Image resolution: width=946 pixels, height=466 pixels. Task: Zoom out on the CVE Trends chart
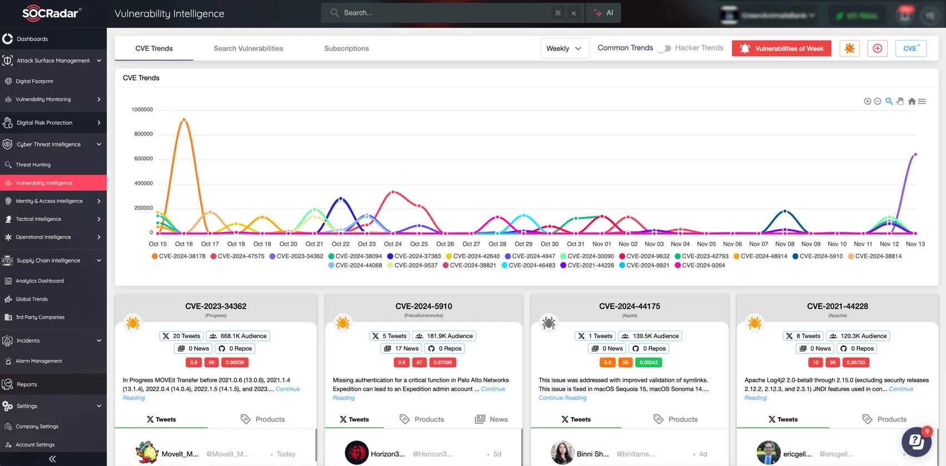click(x=878, y=102)
